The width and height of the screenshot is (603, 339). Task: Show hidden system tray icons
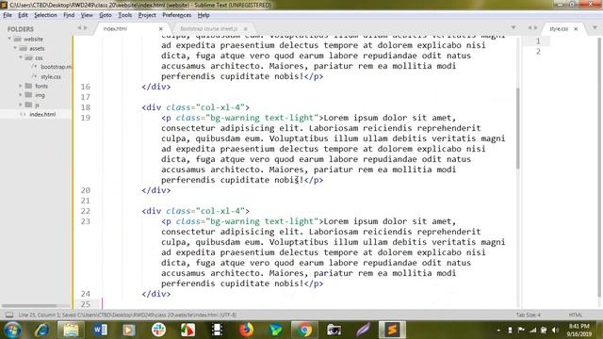pyautogui.click(x=498, y=331)
